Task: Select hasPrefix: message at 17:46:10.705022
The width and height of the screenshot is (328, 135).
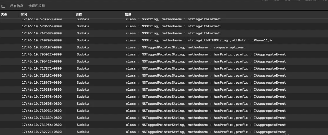Action: point(206,55)
